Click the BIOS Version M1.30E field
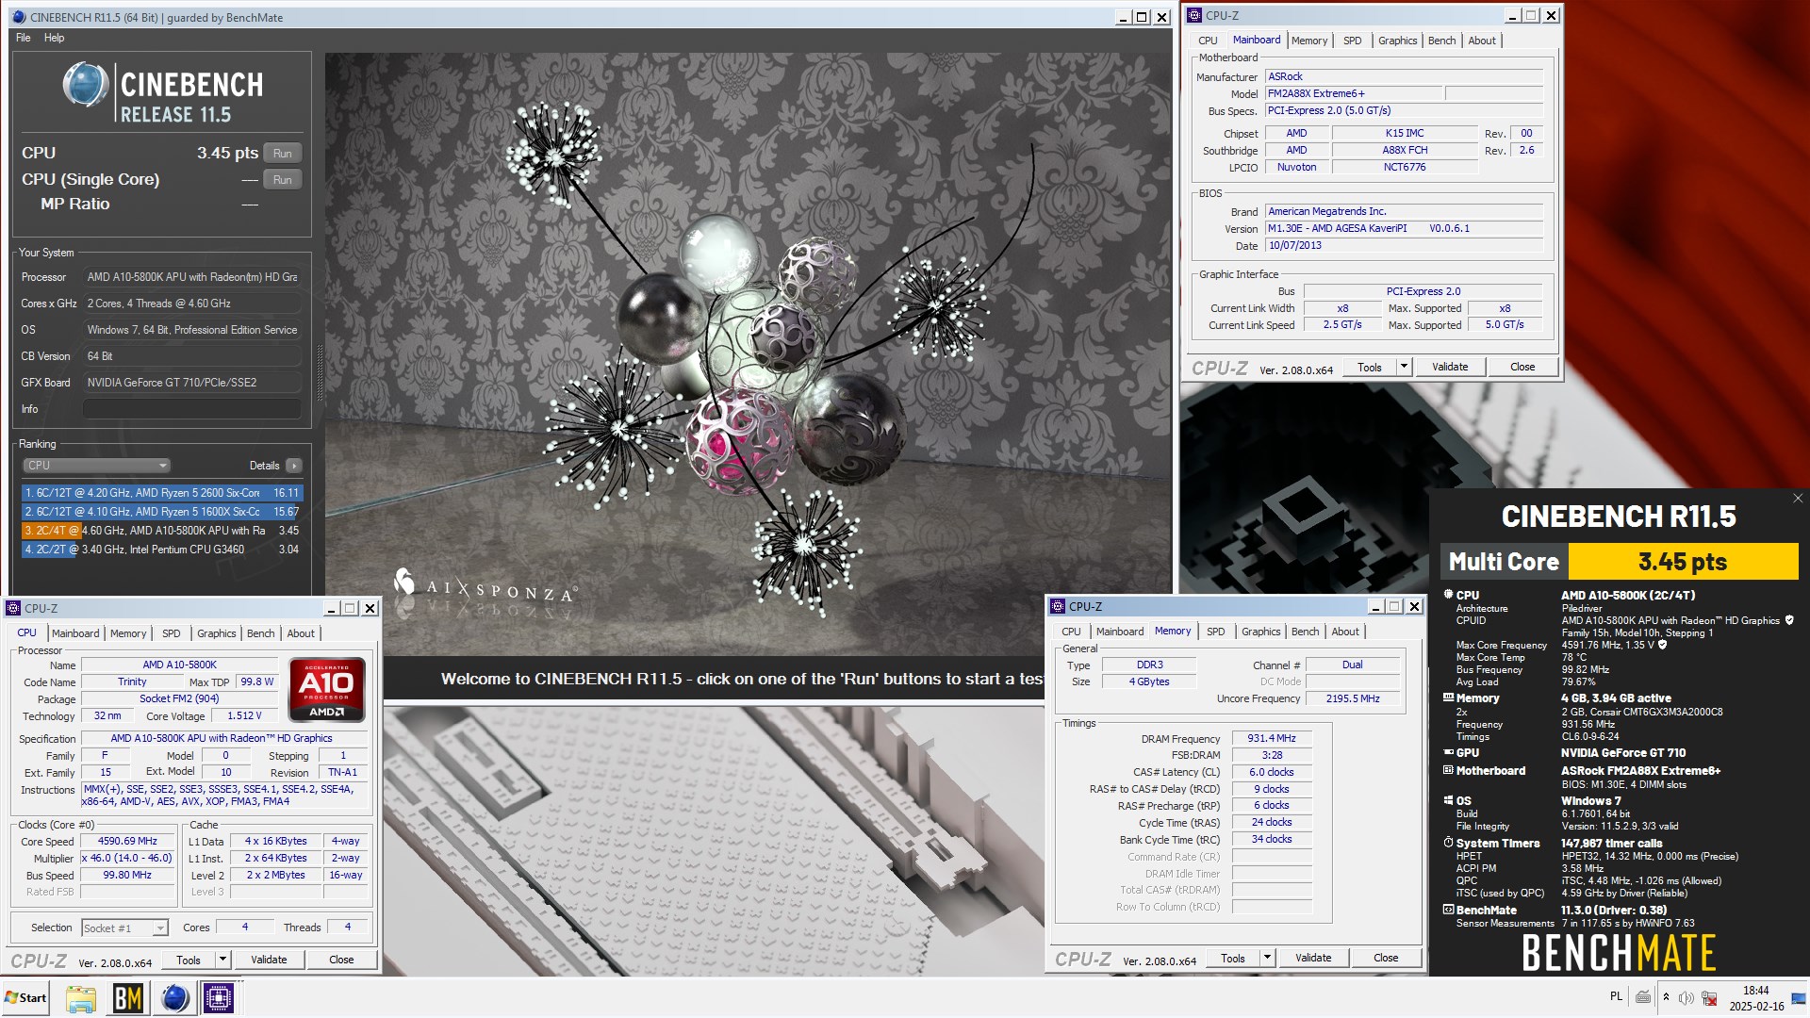The width and height of the screenshot is (1810, 1018). pyautogui.click(x=1404, y=228)
